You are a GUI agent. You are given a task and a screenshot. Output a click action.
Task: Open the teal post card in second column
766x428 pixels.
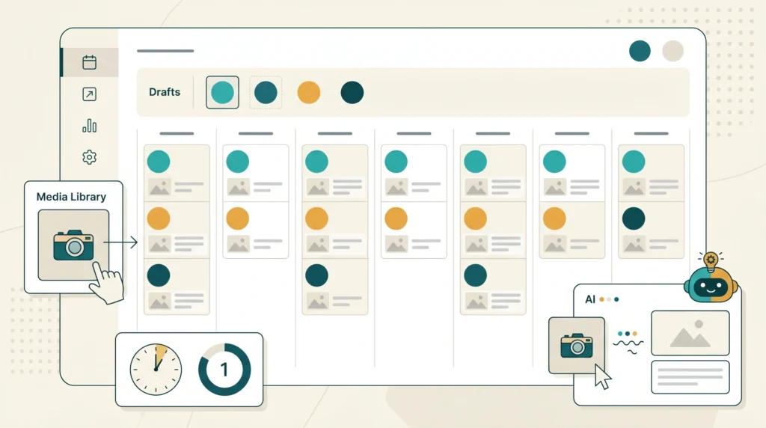[x=256, y=172]
